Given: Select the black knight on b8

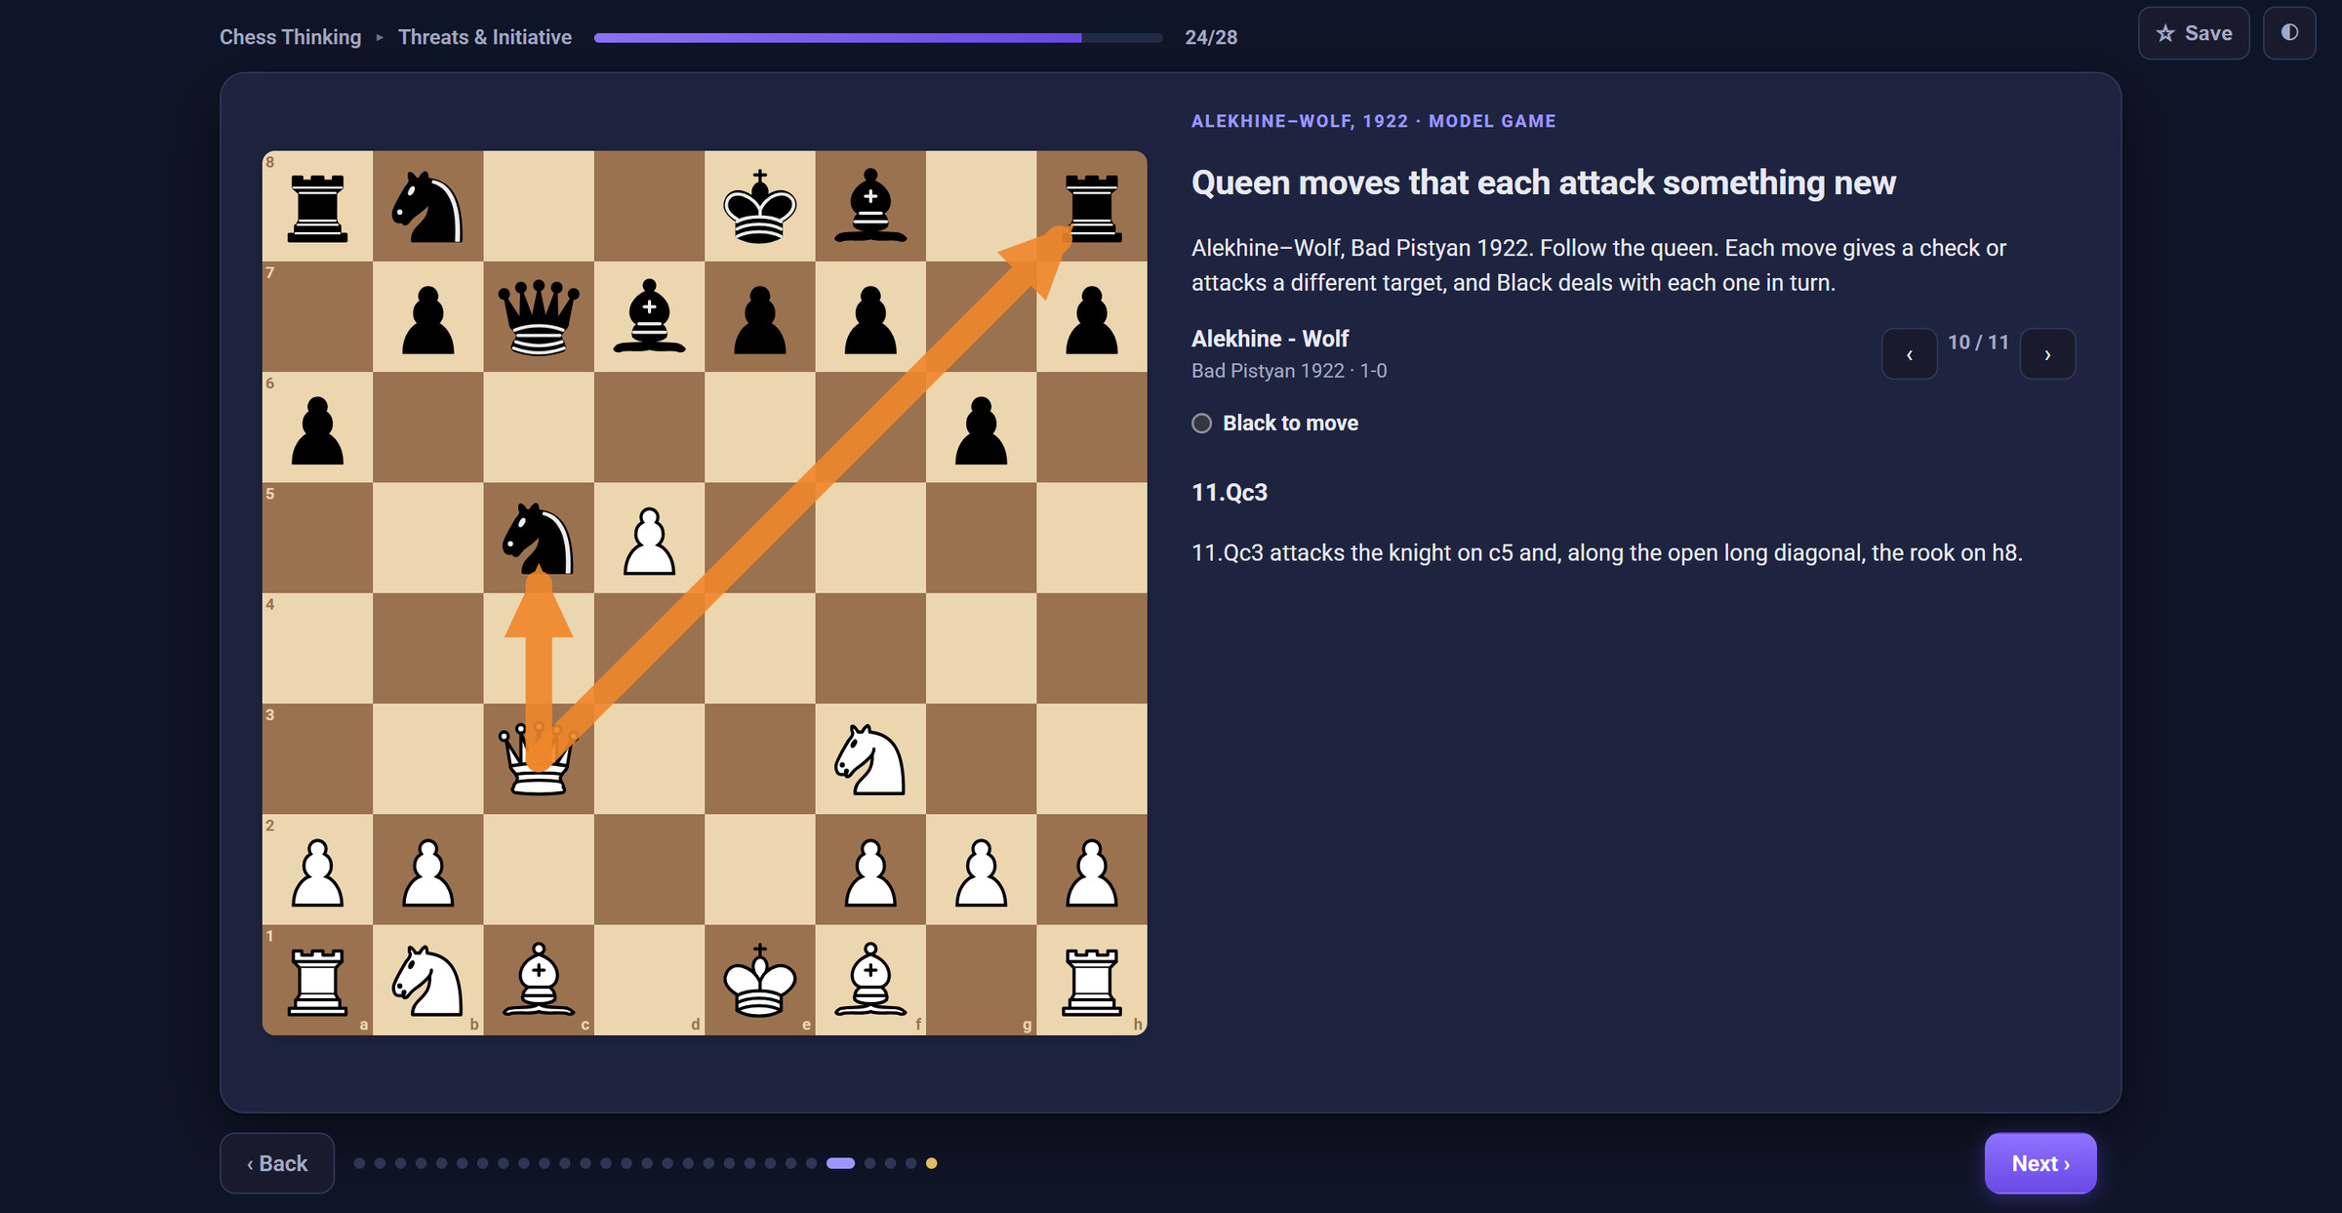Looking at the screenshot, I should point(428,206).
